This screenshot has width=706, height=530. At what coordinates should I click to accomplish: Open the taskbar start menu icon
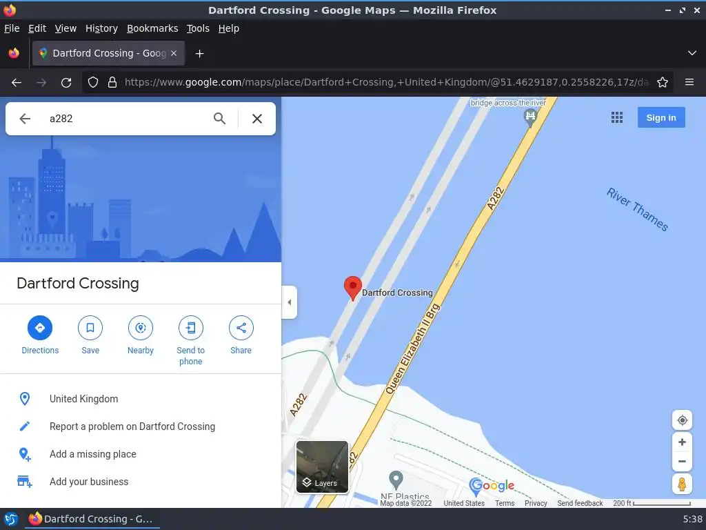(x=11, y=519)
